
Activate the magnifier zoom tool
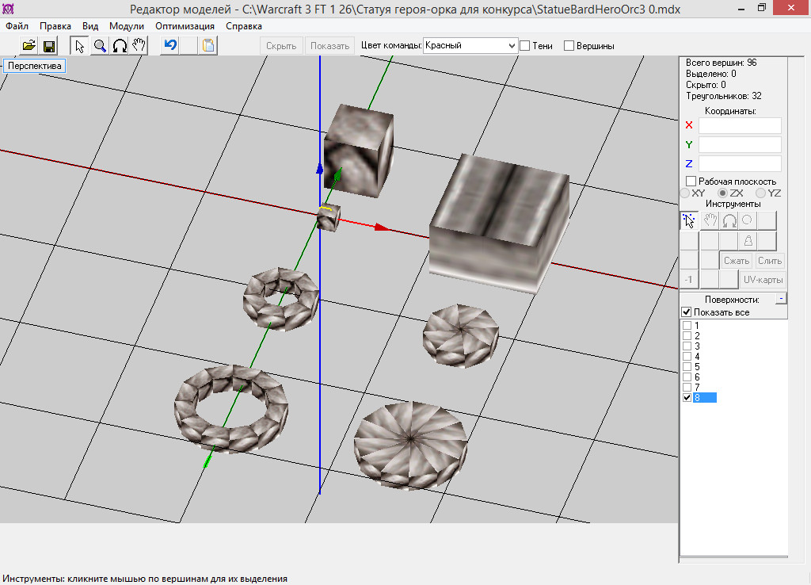click(x=99, y=45)
